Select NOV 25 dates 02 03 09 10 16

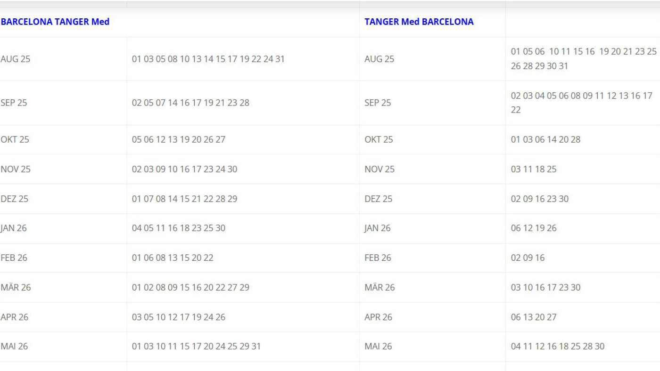tap(184, 169)
